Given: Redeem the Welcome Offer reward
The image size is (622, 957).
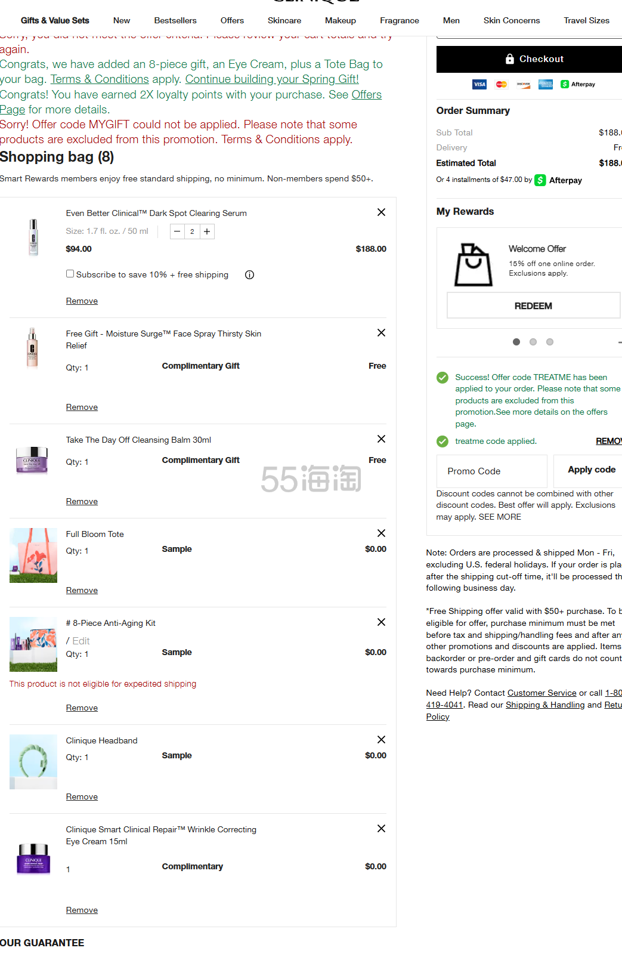Looking at the screenshot, I should pyautogui.click(x=533, y=305).
